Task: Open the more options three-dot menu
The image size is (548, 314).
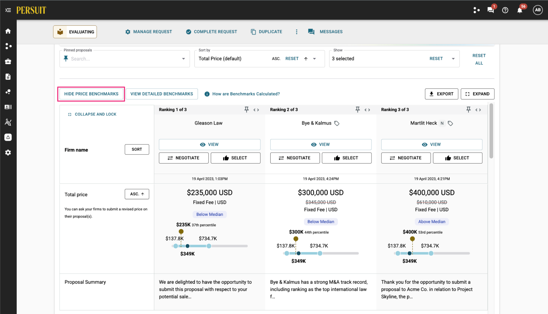Action: 296,32
